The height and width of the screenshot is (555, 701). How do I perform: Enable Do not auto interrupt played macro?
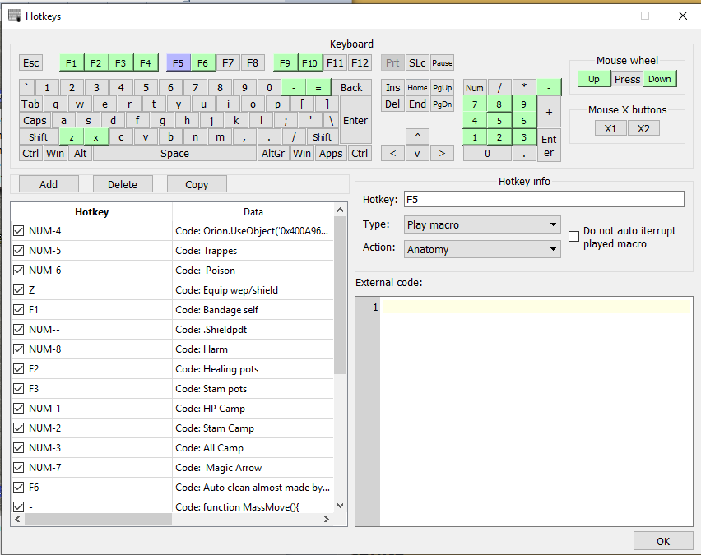click(x=573, y=237)
